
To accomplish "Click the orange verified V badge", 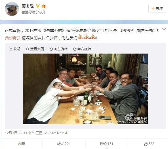I will [38, 6].
